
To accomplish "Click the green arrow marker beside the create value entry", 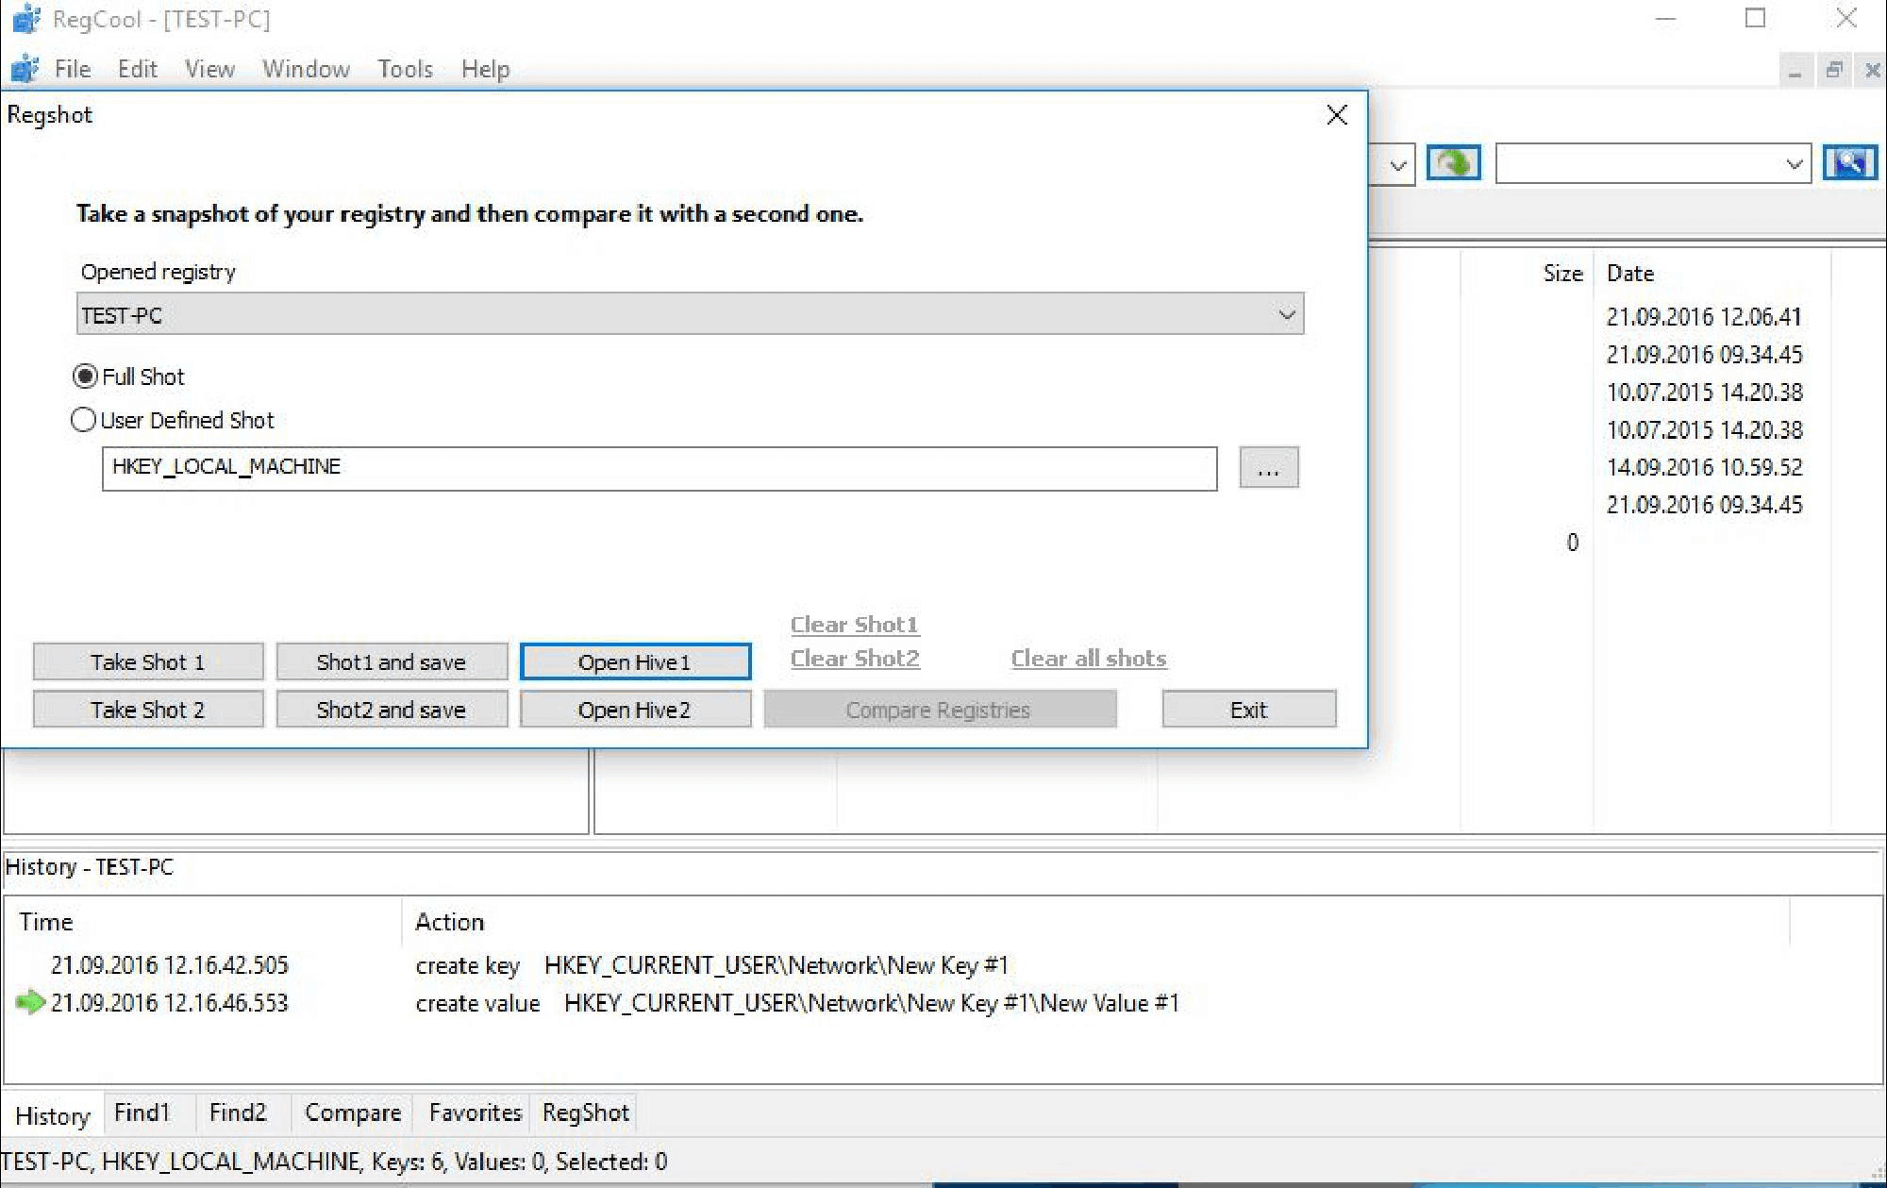I will click(x=31, y=1003).
